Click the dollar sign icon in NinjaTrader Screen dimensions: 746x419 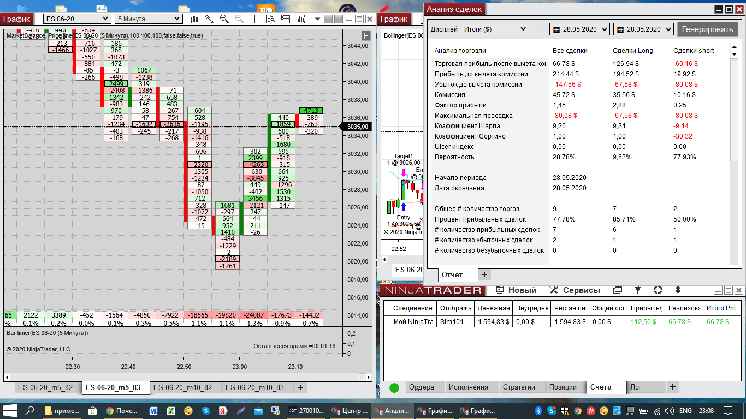[678, 290]
